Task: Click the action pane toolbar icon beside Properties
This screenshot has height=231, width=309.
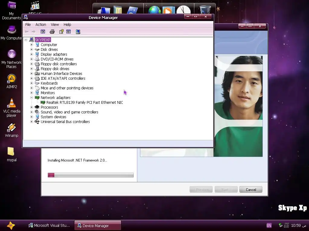Action: [68, 32]
